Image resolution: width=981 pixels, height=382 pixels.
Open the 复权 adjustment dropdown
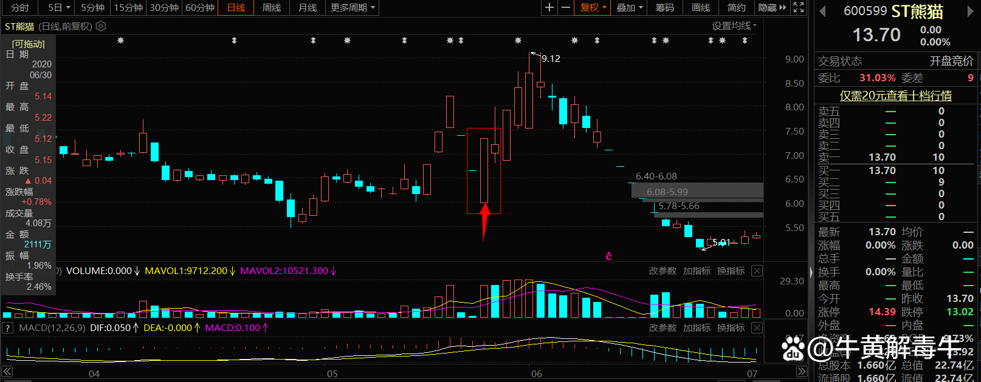click(593, 7)
